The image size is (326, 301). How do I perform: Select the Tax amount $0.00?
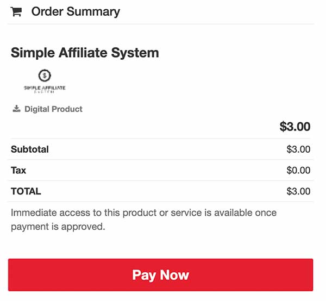pos(298,170)
